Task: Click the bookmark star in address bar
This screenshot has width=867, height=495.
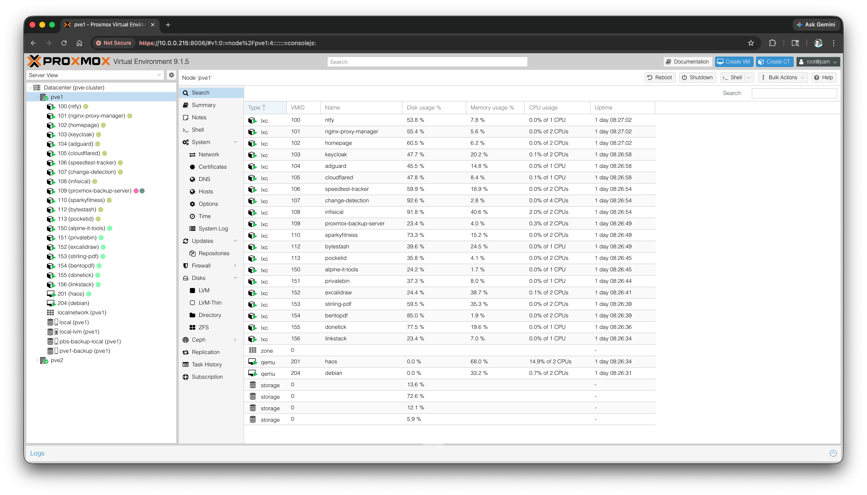Action: (751, 43)
